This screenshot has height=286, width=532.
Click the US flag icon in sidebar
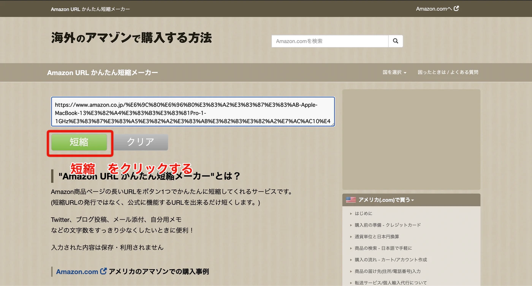(351, 200)
